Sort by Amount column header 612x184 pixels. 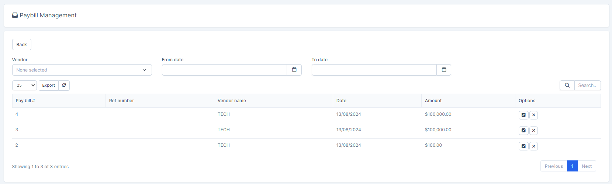coord(468,101)
